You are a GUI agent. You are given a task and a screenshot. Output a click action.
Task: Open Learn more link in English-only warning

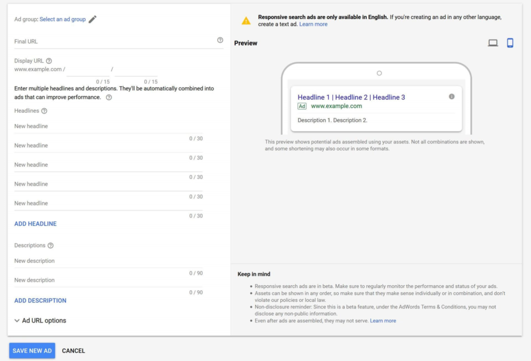[x=313, y=24]
